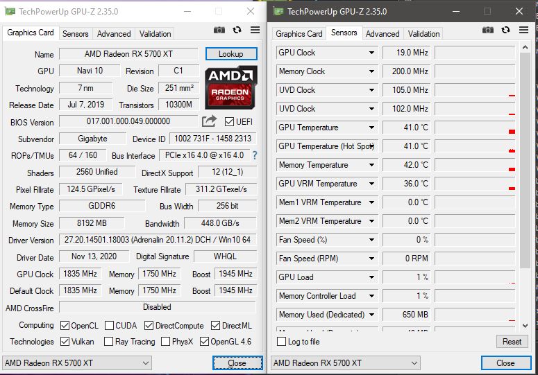Click refresh icon in left GPU-Z window
The height and width of the screenshot is (375, 538).
(237, 30)
